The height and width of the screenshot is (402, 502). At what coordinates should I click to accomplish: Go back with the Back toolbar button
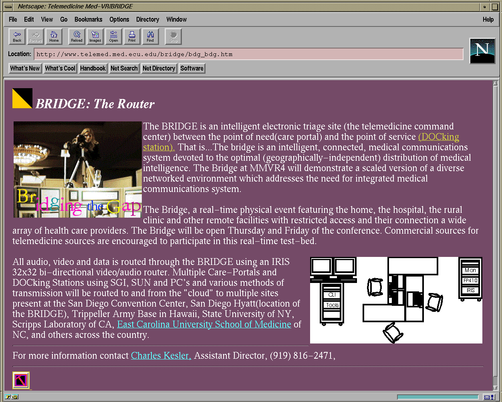pos(17,36)
